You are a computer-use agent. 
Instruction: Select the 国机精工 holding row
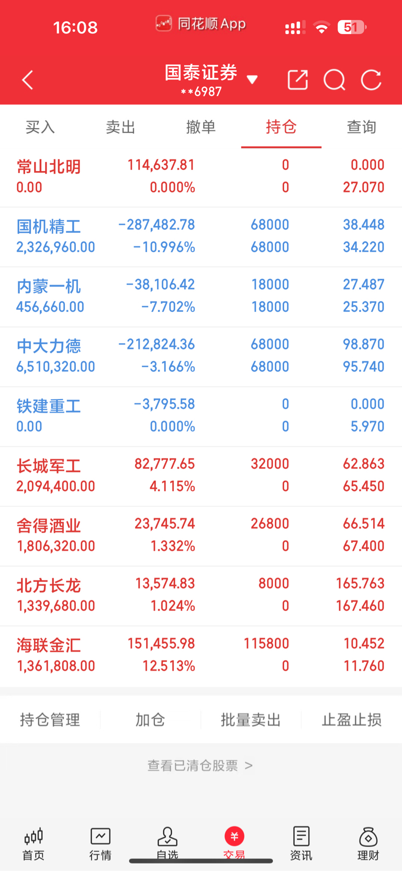201,237
